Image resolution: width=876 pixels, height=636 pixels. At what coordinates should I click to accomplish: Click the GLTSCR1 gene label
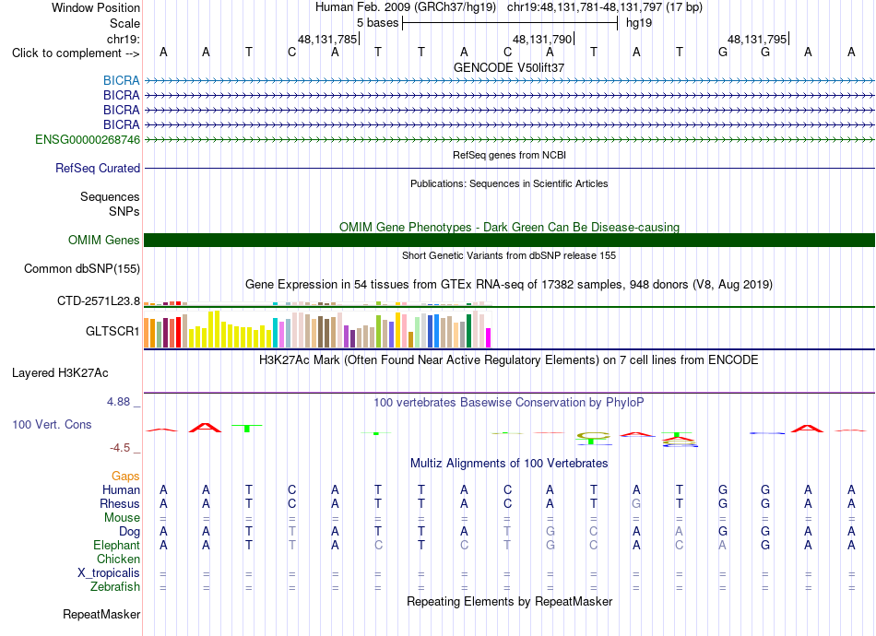pyautogui.click(x=112, y=331)
